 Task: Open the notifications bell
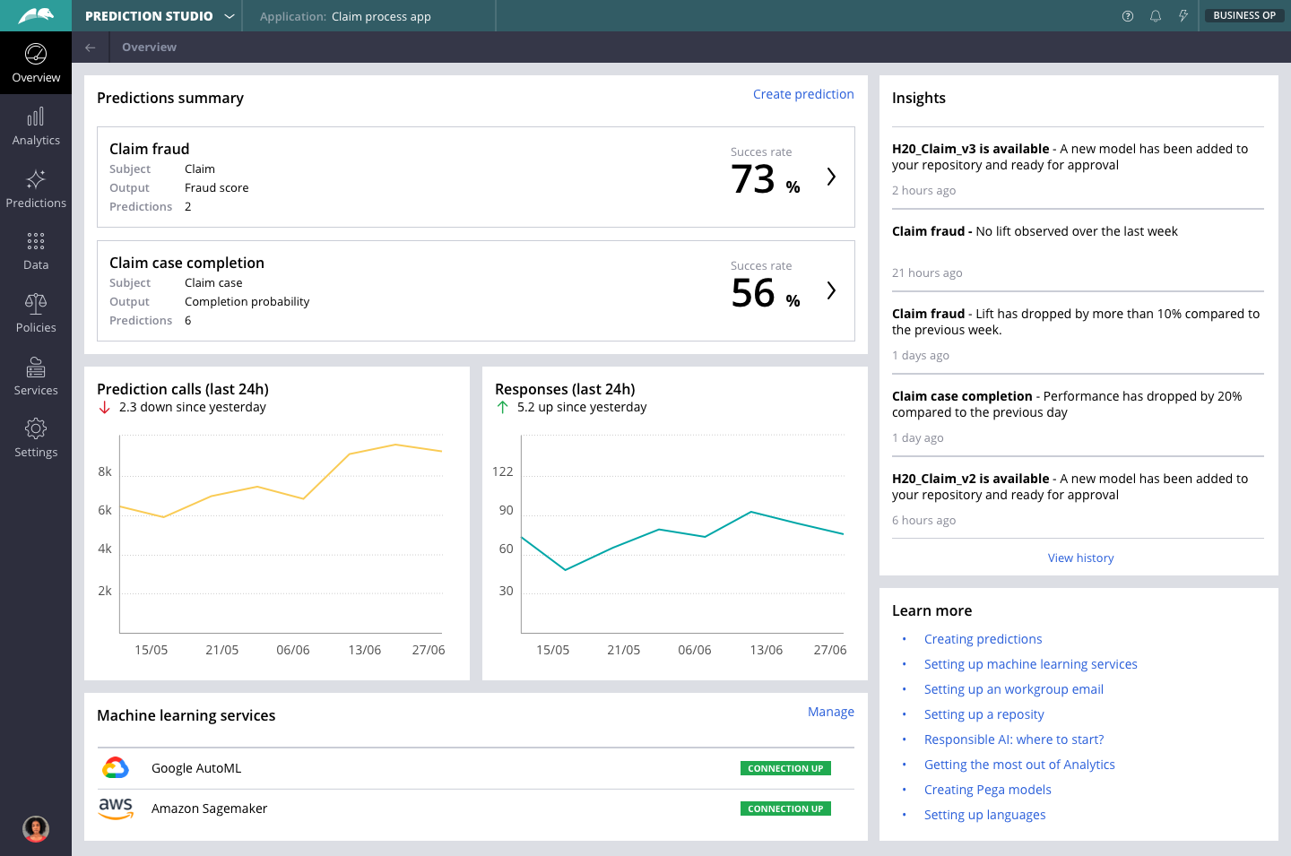[1156, 15]
